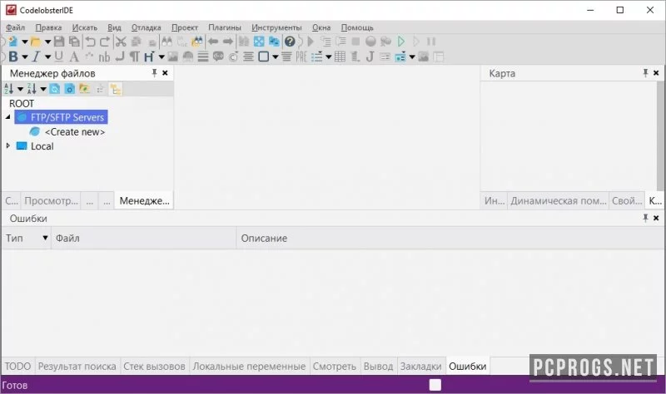Click the green Run play triangle icon
The width and height of the screenshot is (666, 394).
coord(401,42)
